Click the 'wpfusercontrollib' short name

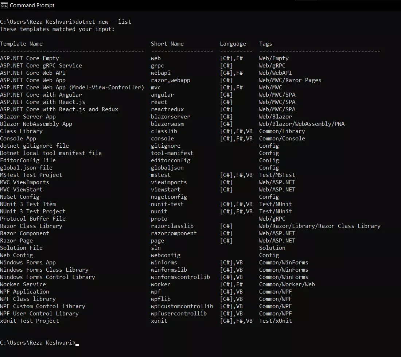(x=179, y=314)
